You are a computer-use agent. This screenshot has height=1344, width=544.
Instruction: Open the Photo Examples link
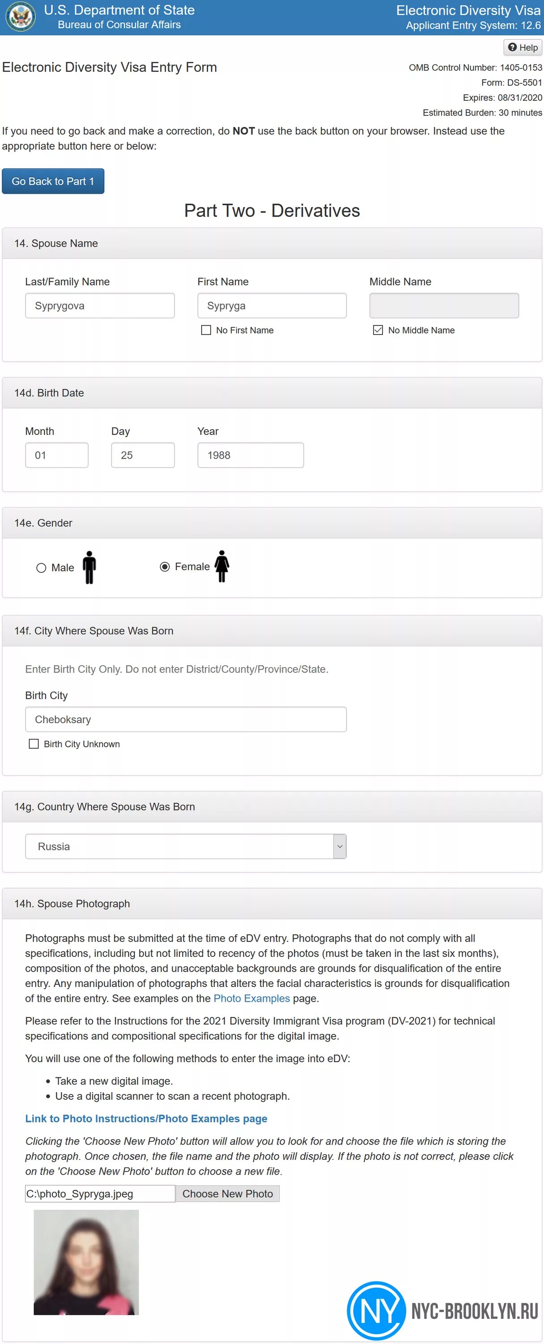(x=252, y=998)
